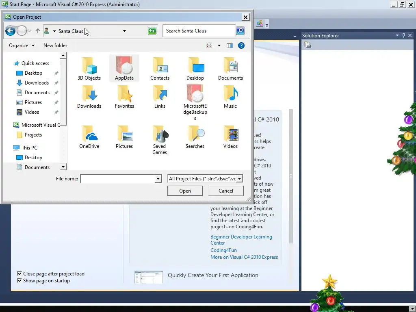Expand the address bar history dropdown
This screenshot has width=416, height=312.
point(124,31)
